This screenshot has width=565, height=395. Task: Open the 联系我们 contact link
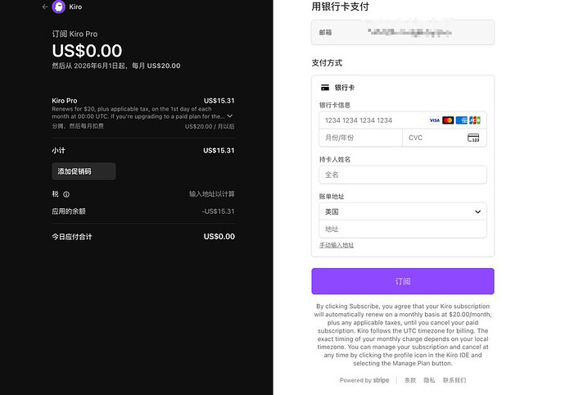point(454,380)
